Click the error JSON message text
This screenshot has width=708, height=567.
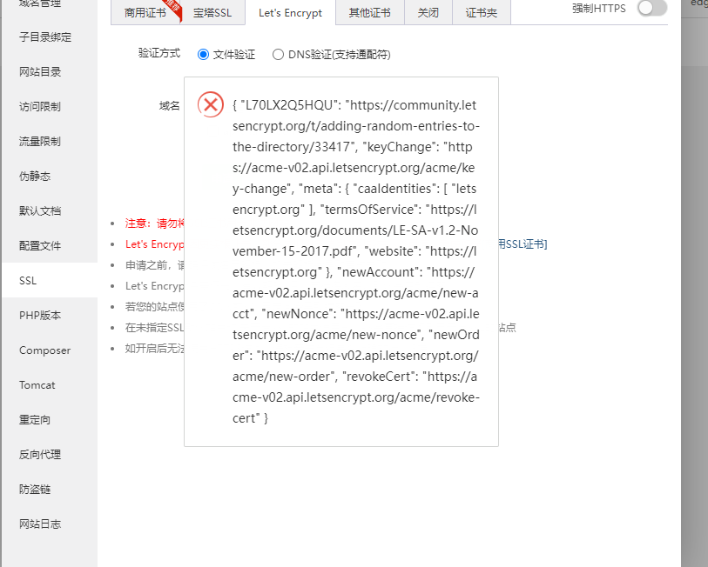point(356,262)
